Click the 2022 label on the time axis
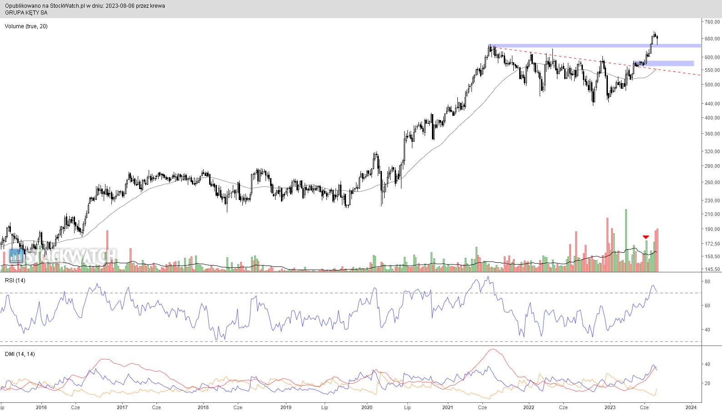Screen dimensions: 722x411 click(528, 407)
